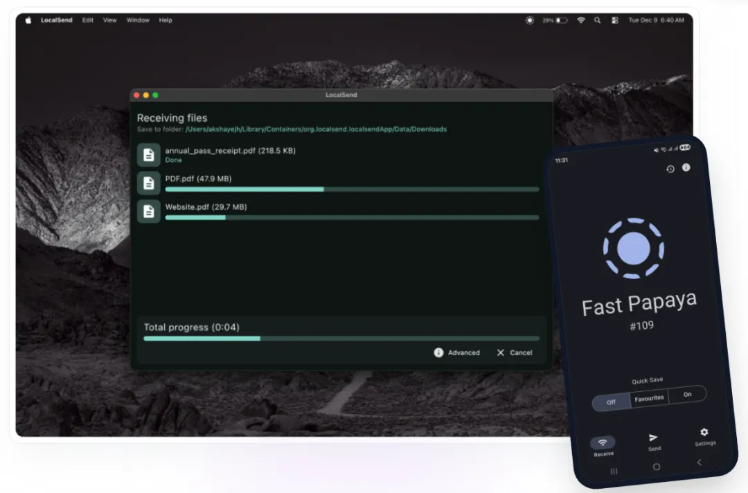The height and width of the screenshot is (493, 748).
Task: Click the Advanced button
Action: (x=457, y=352)
